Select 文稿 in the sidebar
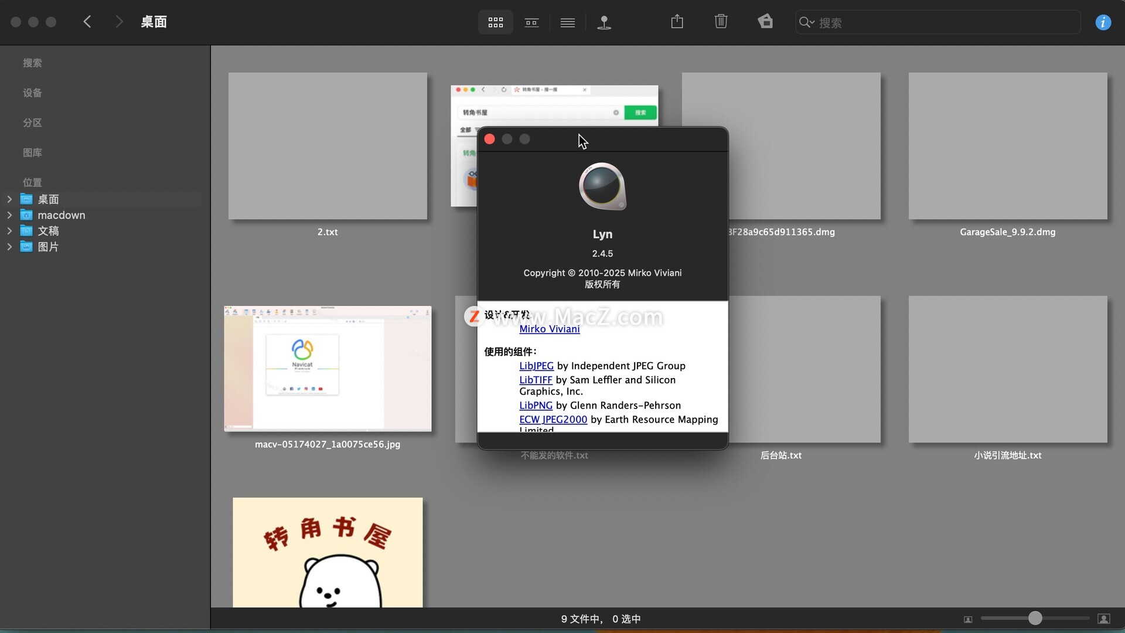The image size is (1125, 633). [x=48, y=231]
